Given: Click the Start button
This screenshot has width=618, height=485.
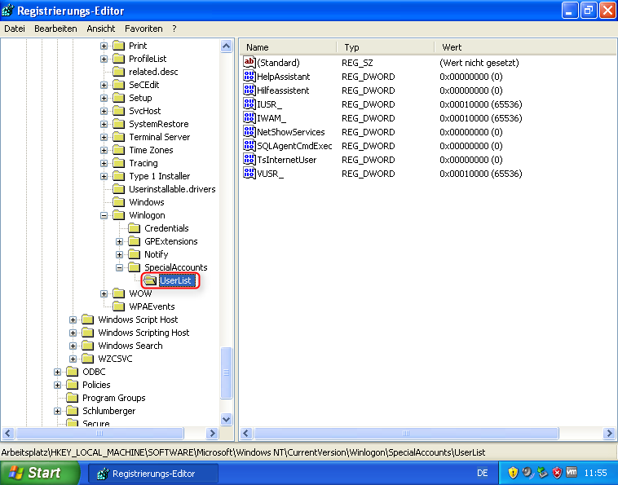Looking at the screenshot, I should [x=39, y=473].
